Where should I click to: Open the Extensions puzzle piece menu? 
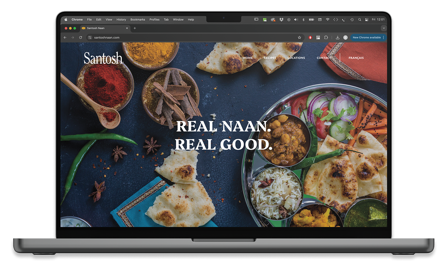(x=326, y=37)
